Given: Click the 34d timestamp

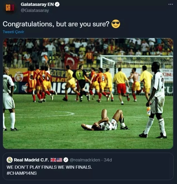Looking at the screenshot, I should click(x=108, y=160).
